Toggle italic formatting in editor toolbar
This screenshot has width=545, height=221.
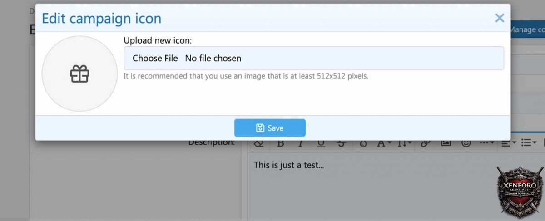[x=300, y=143]
